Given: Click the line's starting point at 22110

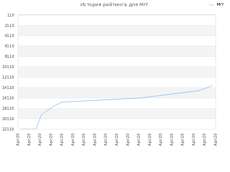Looking at the screenshot, I should 22,129.
